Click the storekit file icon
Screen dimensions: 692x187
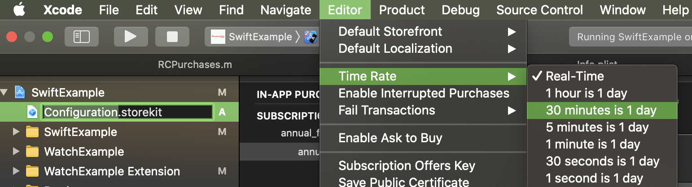pyautogui.click(x=32, y=112)
